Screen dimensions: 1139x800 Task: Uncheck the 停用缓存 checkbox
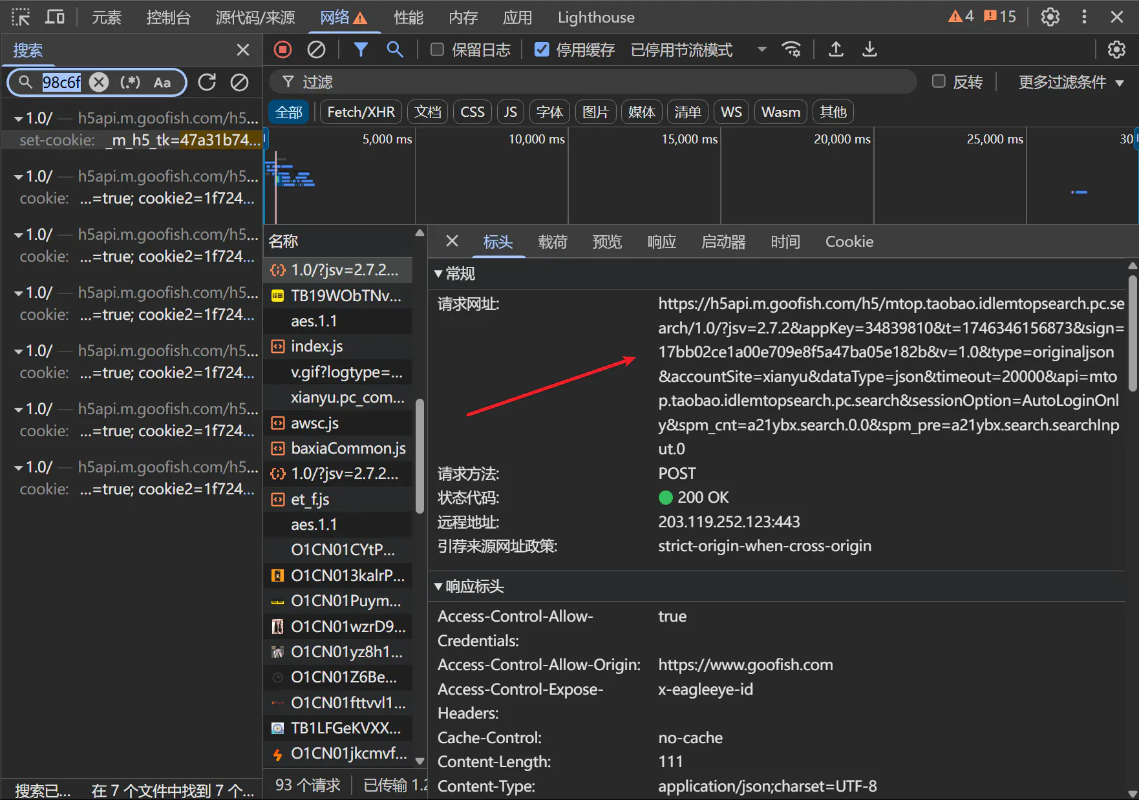[x=542, y=50]
